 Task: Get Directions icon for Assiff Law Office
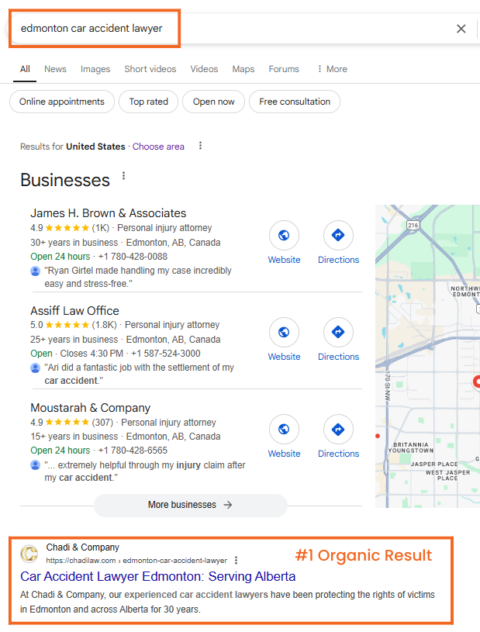pyautogui.click(x=338, y=332)
